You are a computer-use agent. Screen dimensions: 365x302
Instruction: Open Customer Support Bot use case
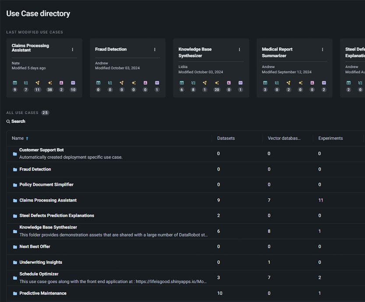click(x=42, y=150)
